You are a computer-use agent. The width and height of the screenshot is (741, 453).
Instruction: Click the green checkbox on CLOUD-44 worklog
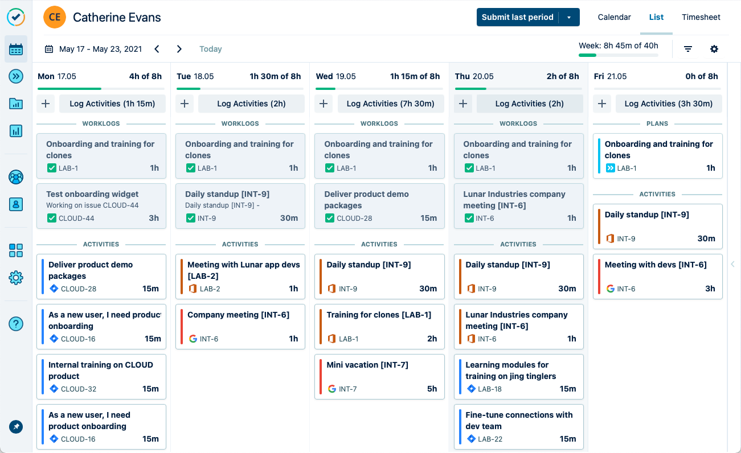click(52, 218)
